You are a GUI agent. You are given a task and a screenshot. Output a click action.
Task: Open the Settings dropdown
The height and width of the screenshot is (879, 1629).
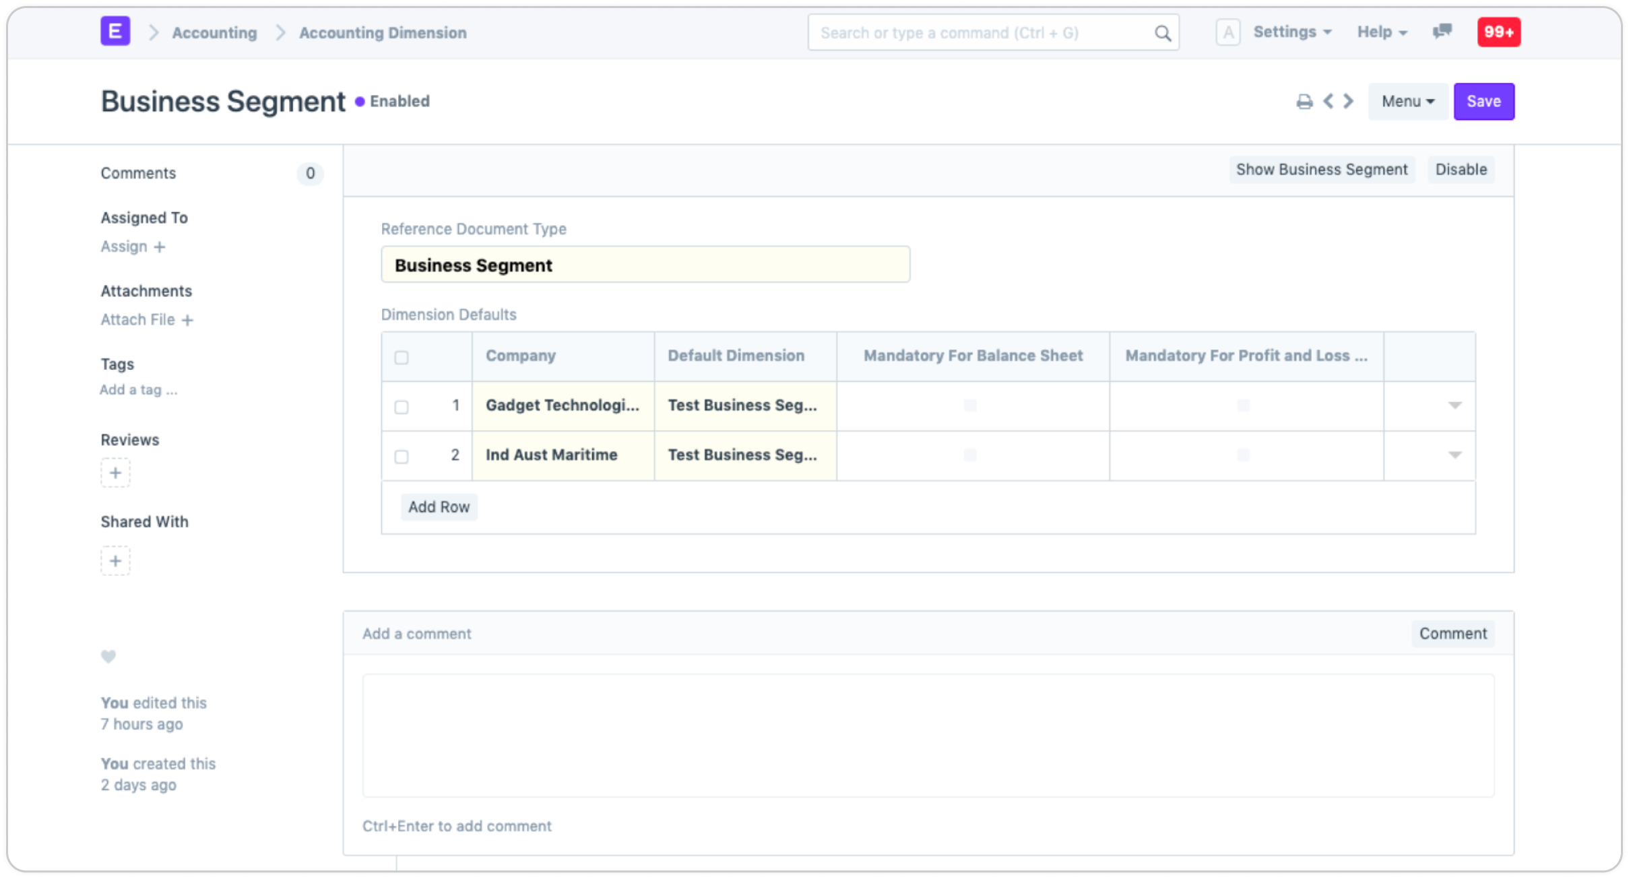click(x=1291, y=32)
